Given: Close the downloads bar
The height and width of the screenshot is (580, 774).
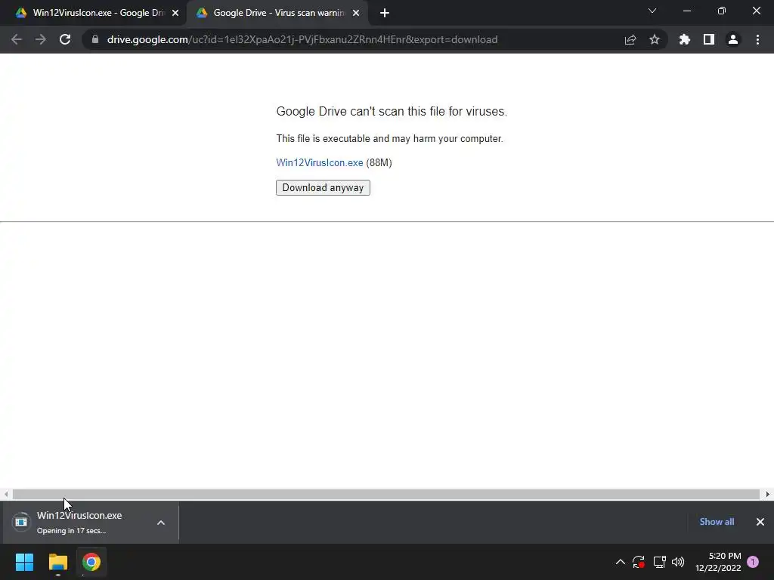Looking at the screenshot, I should pos(760,522).
